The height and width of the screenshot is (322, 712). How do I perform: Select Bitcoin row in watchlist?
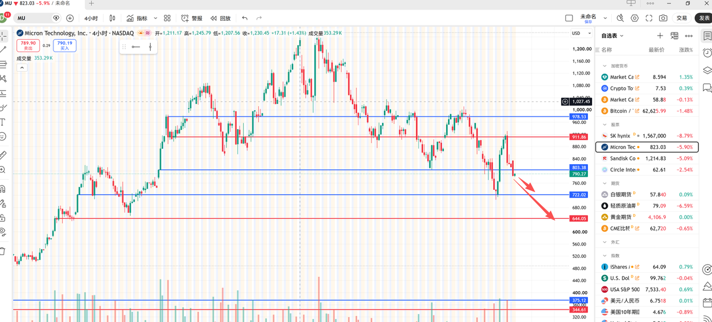647,111
